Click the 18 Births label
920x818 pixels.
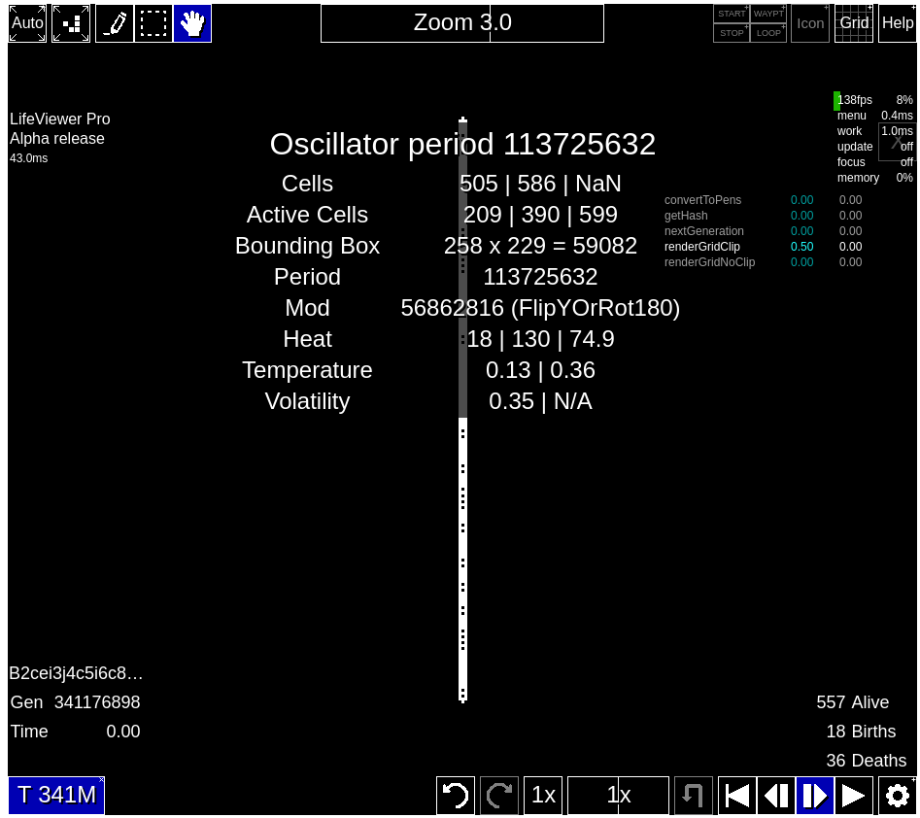click(x=861, y=732)
